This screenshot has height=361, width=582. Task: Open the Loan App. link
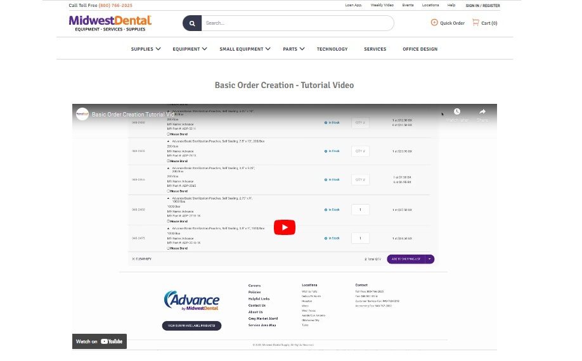click(x=353, y=5)
